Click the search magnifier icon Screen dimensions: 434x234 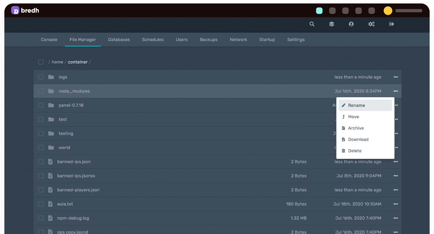tap(312, 24)
